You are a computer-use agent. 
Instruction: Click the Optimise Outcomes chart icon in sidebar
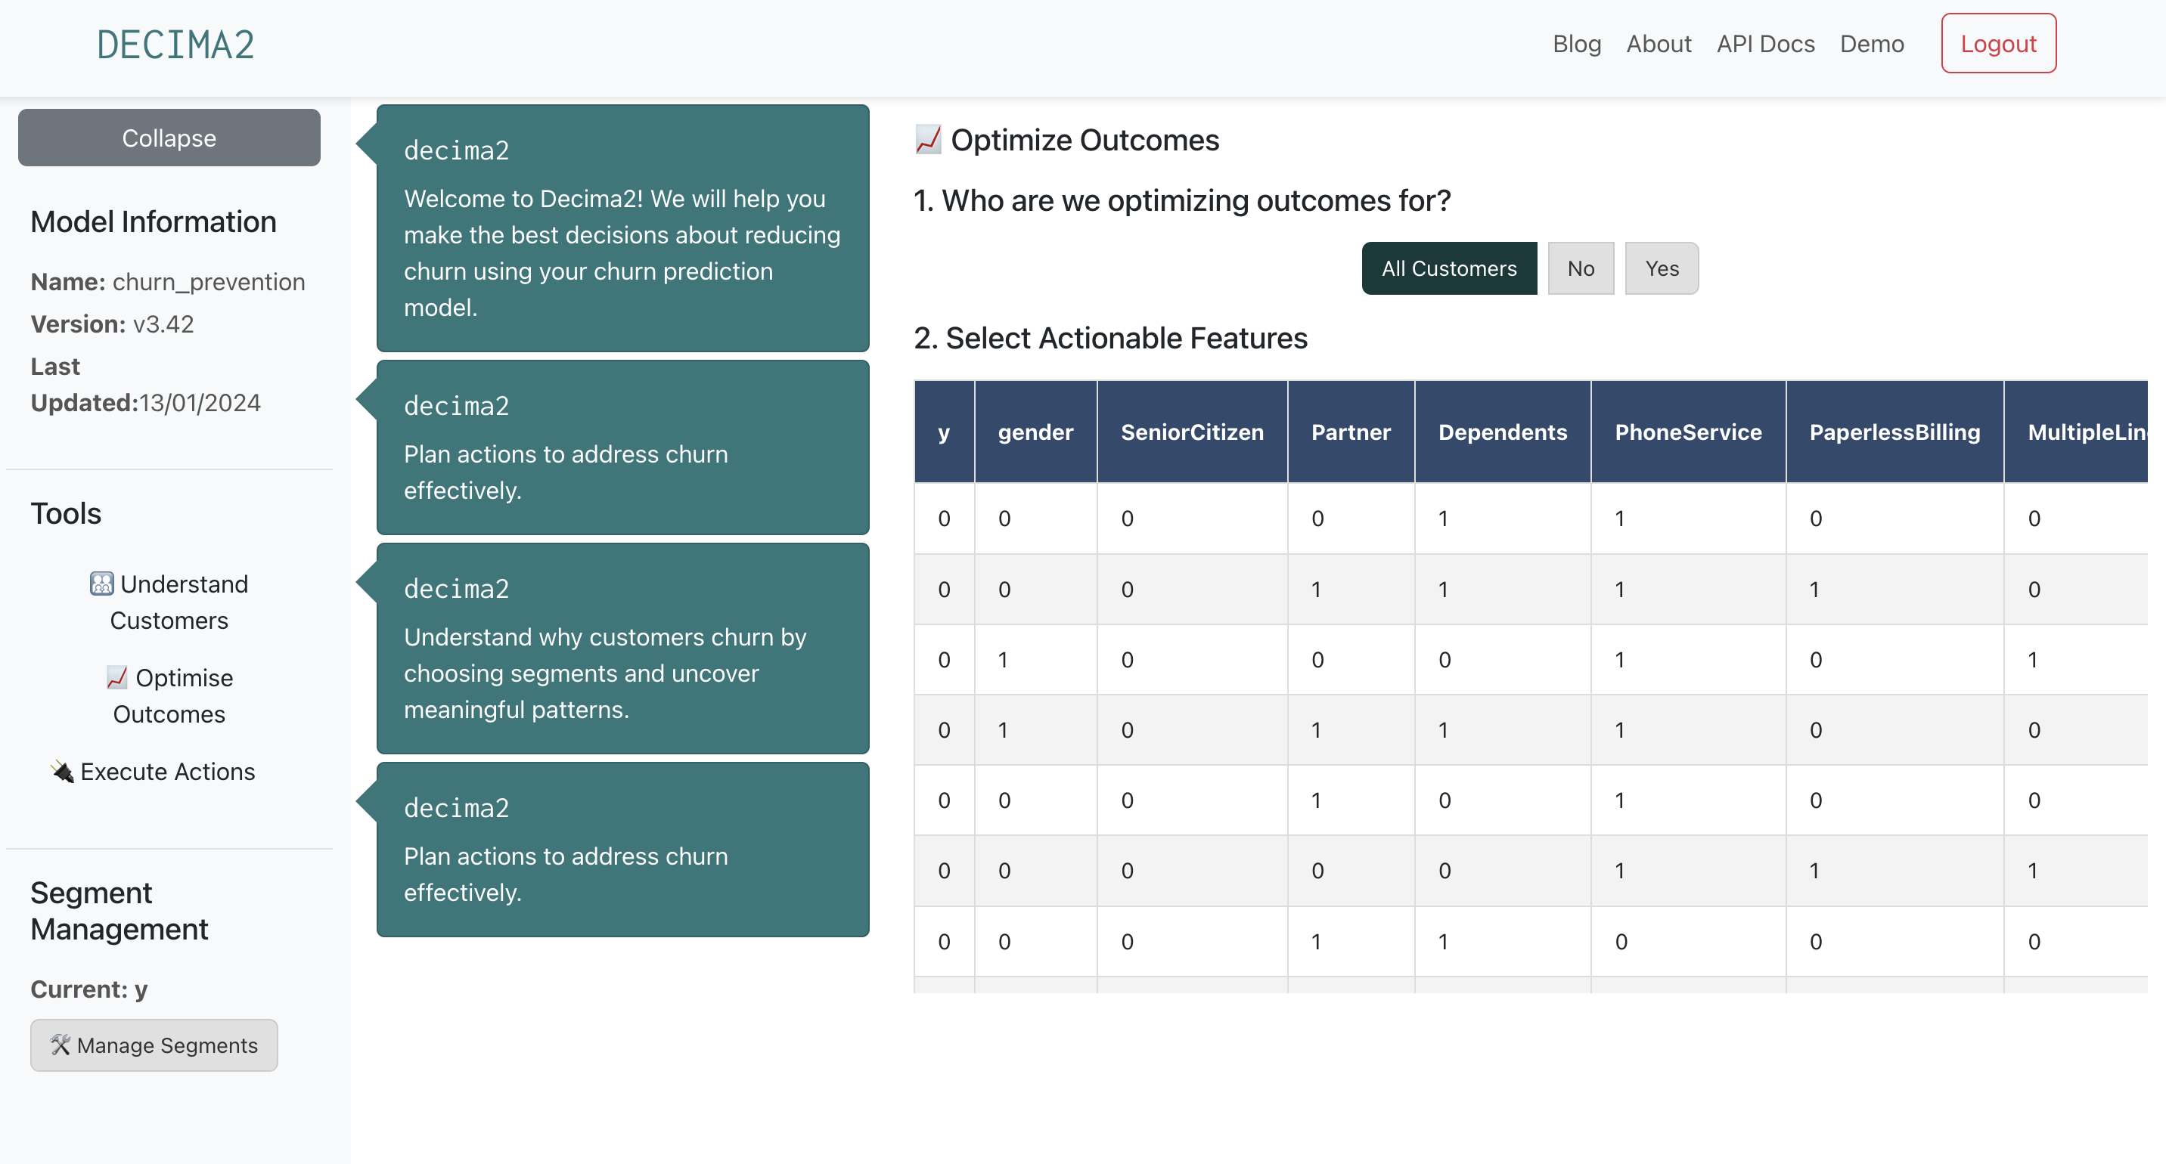click(x=117, y=677)
